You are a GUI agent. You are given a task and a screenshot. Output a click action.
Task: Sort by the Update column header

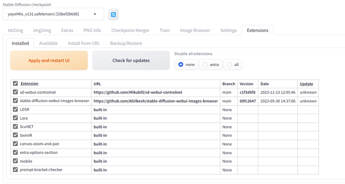click(x=306, y=84)
